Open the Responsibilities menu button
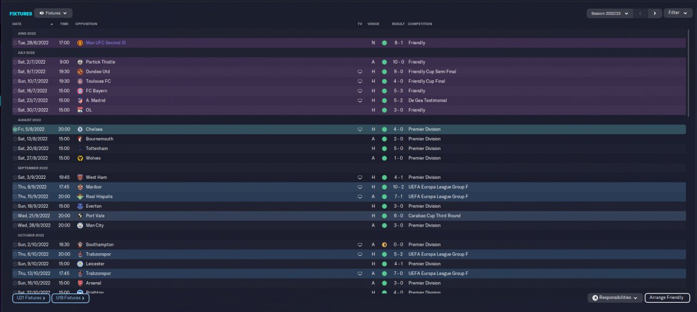The height and width of the screenshot is (312, 697). pos(615,298)
